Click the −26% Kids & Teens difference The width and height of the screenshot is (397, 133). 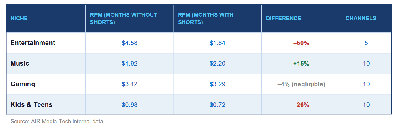click(x=301, y=105)
